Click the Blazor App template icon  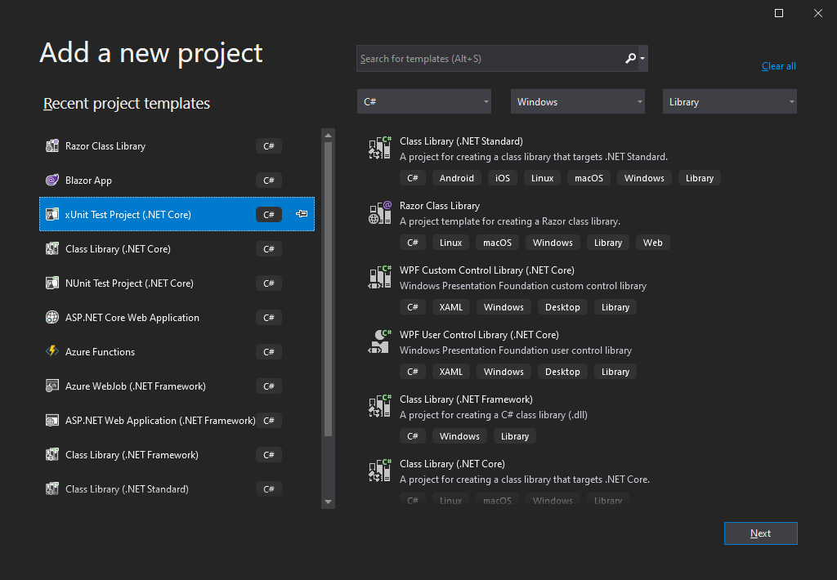52,181
